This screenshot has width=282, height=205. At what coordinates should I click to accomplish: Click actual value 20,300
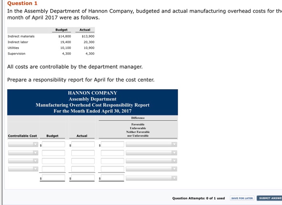coord(89,42)
